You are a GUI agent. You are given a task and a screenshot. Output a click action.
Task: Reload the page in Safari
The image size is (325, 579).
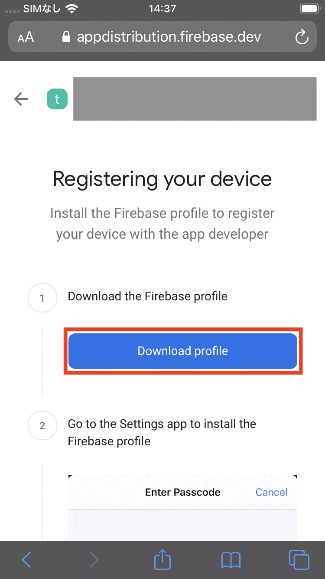301,37
